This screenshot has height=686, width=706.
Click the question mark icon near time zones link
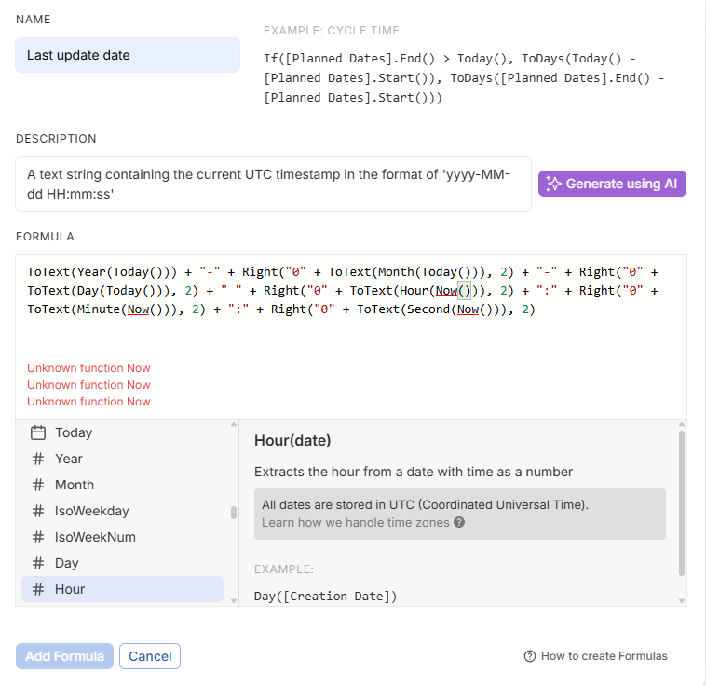[x=459, y=523]
